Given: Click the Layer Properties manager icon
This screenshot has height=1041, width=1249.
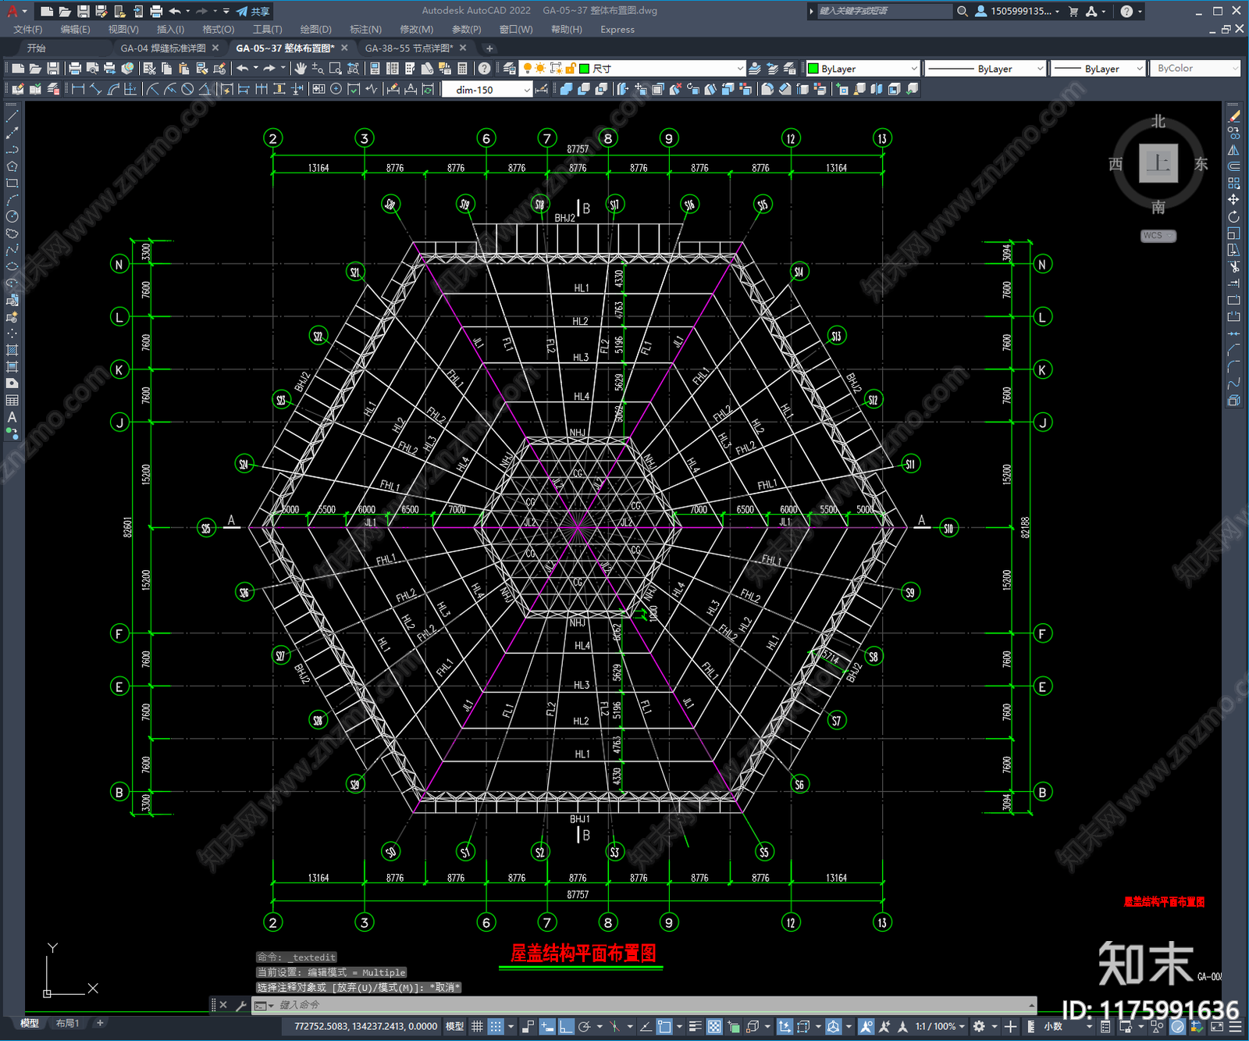Looking at the screenshot, I should 510,69.
